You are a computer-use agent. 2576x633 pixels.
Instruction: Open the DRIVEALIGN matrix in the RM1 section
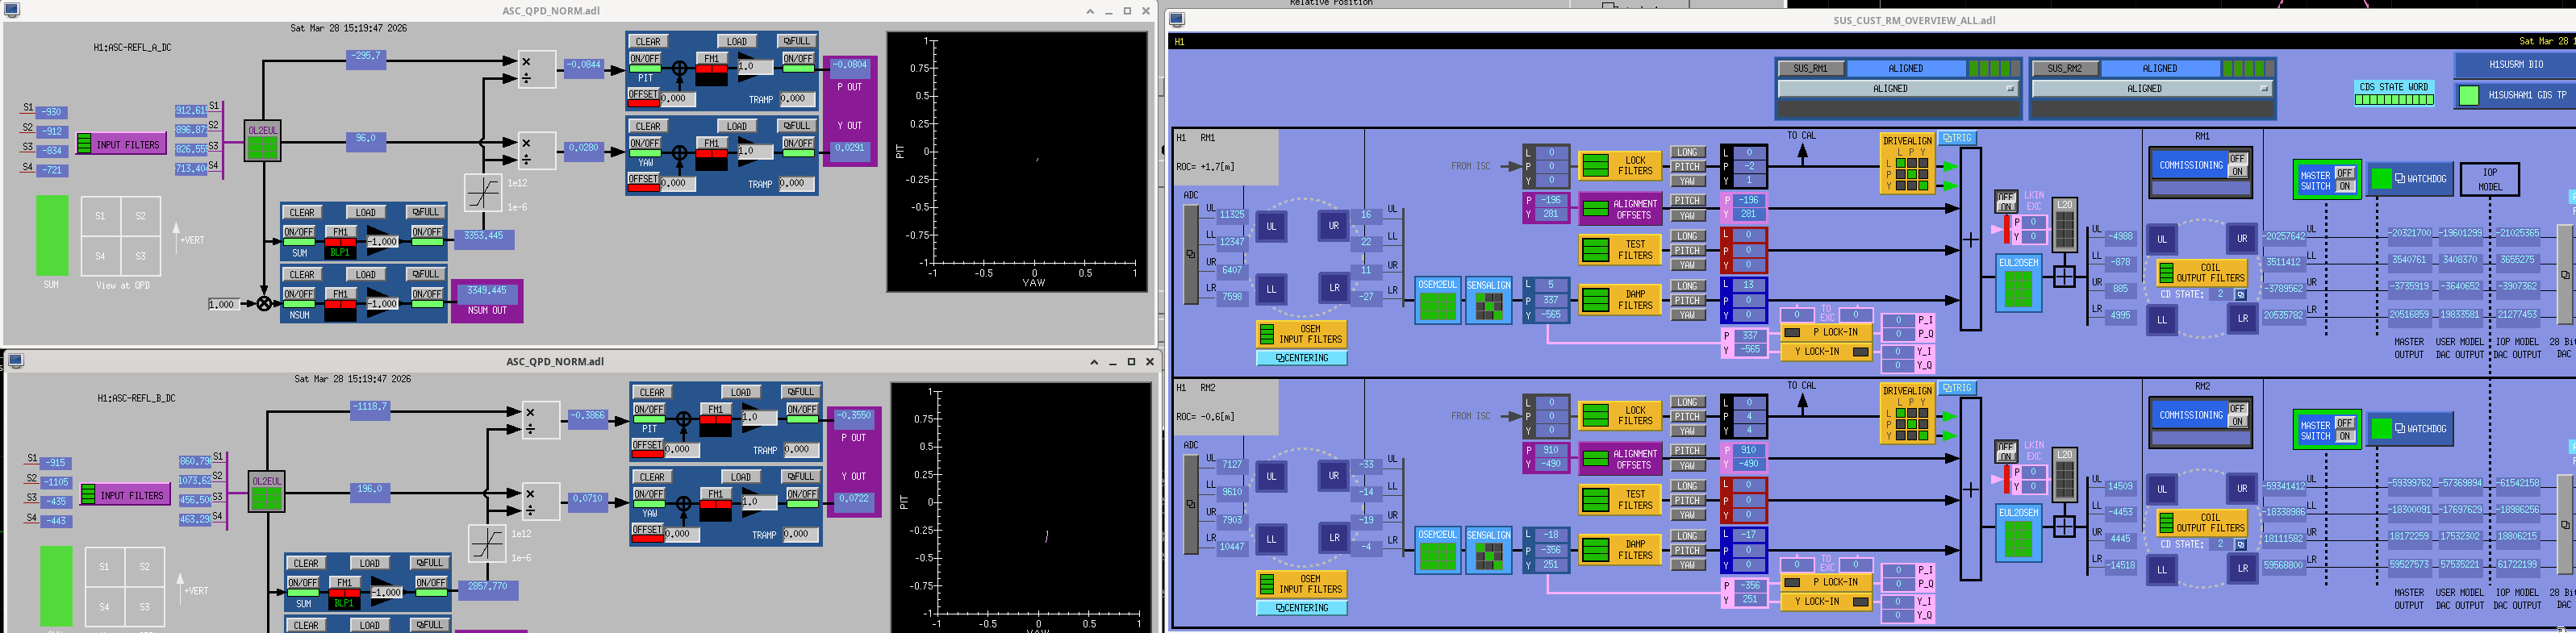tap(1907, 163)
